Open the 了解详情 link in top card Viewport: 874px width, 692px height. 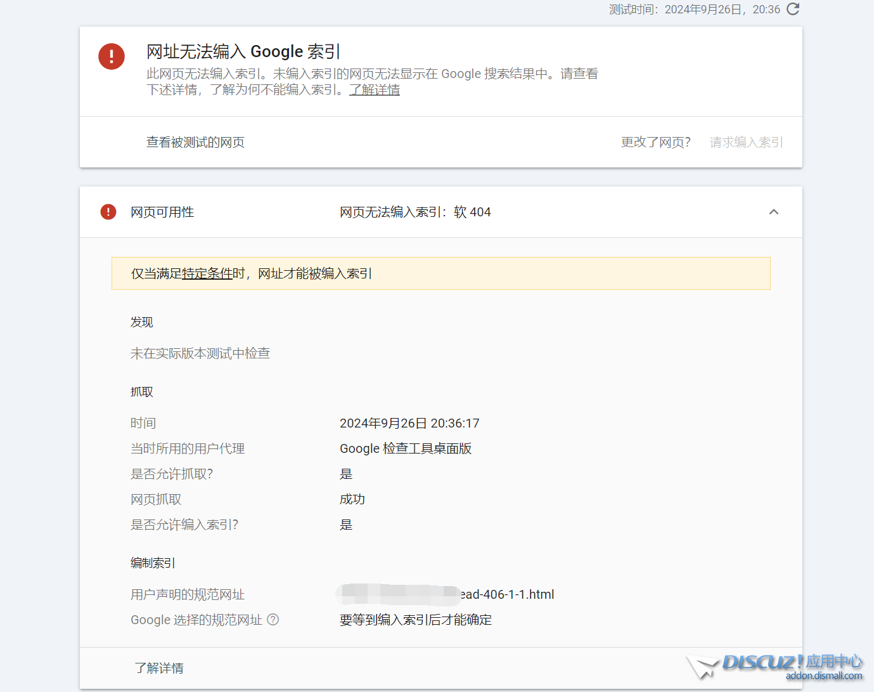tap(375, 90)
